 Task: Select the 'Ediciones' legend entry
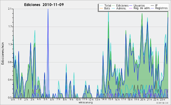[x=122, y=5]
